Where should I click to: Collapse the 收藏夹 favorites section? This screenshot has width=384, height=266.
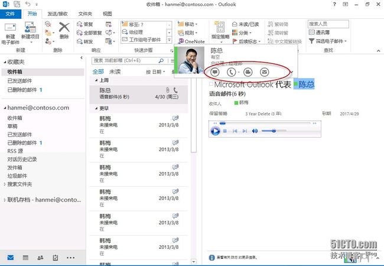5,62
